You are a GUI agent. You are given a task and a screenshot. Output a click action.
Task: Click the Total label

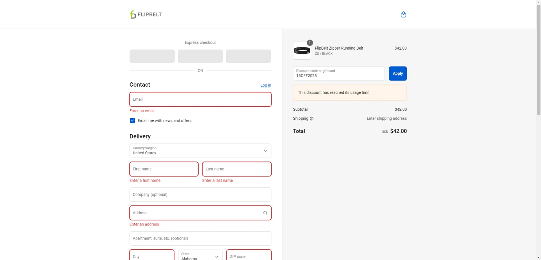299,131
